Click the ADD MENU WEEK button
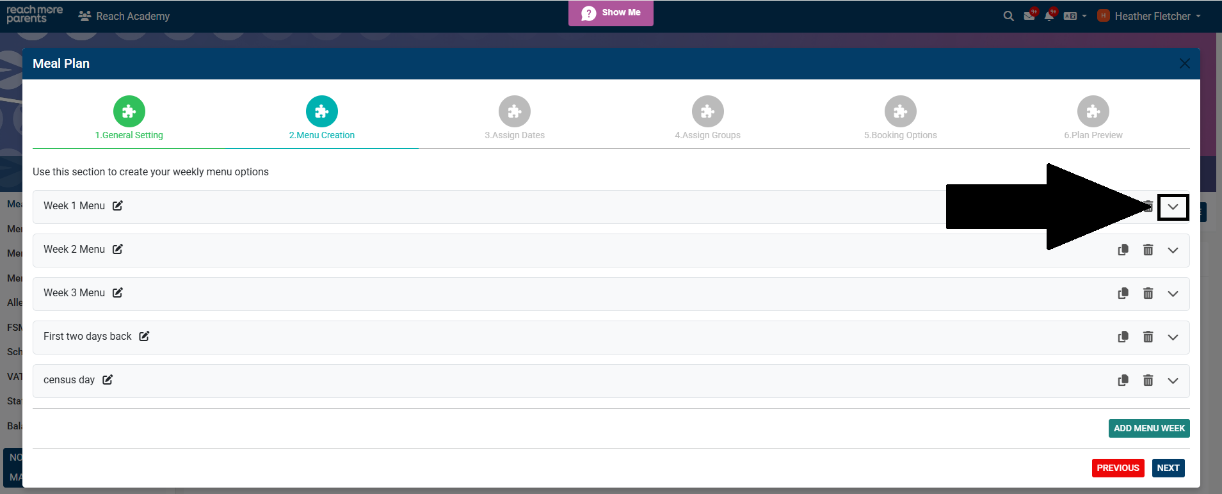1222x494 pixels. pos(1148,428)
